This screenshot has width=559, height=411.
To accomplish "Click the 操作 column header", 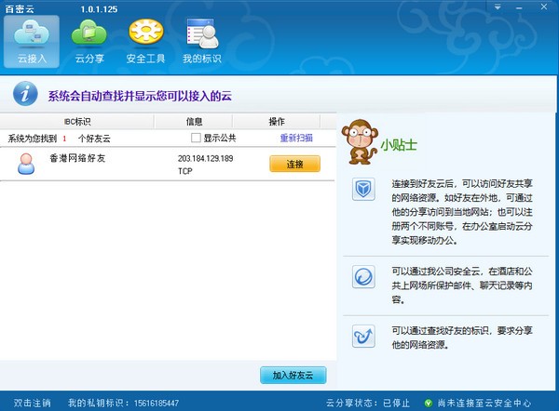I will 277,122.
